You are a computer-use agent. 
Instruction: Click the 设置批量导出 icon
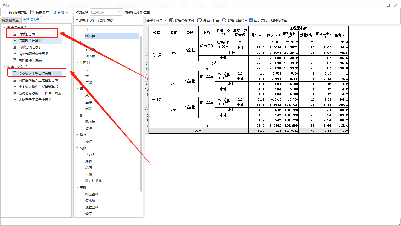pyautogui.click(x=224, y=21)
